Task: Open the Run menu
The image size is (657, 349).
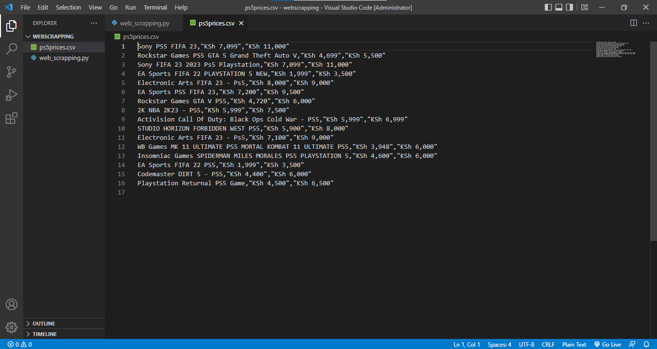Action: 130,7
